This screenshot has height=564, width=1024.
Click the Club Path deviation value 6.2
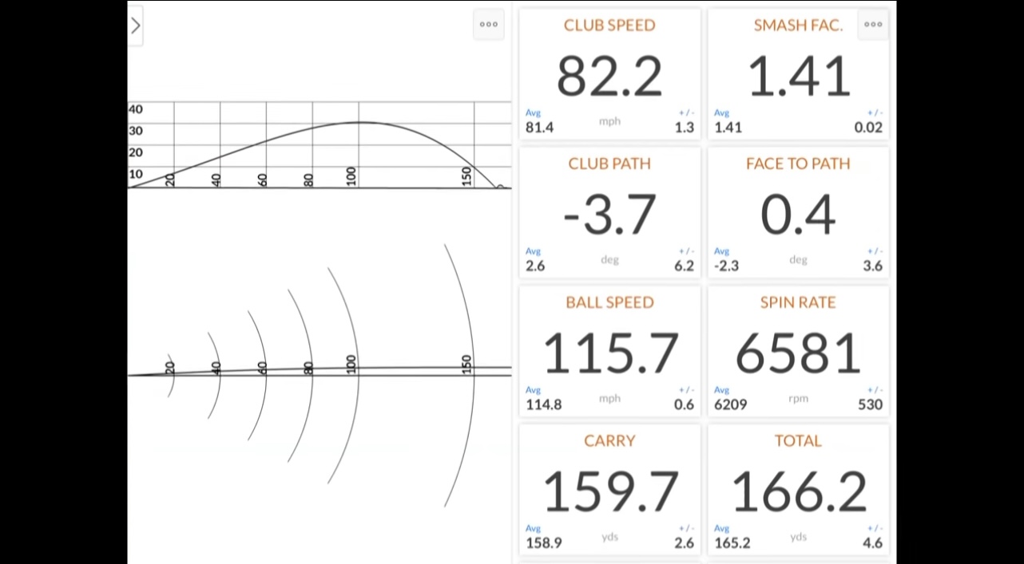point(684,266)
